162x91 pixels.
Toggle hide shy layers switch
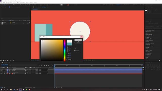45,65
